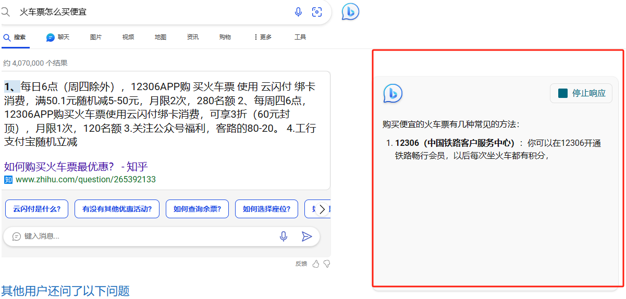Expand the 更多 menu

(263, 37)
